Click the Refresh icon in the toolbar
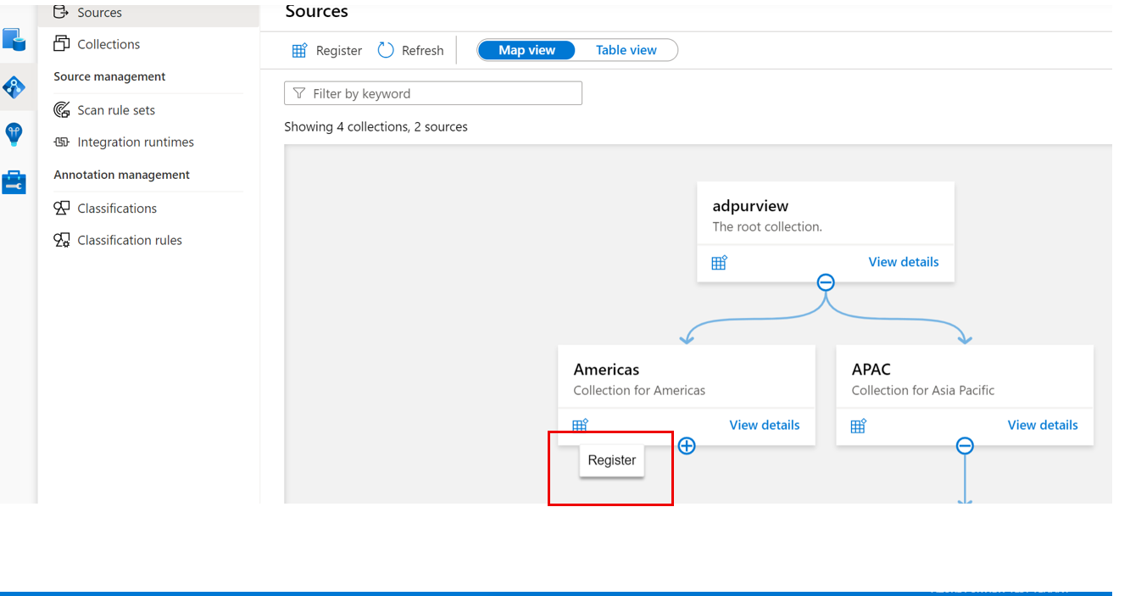The height and width of the screenshot is (596, 1130). (x=386, y=50)
